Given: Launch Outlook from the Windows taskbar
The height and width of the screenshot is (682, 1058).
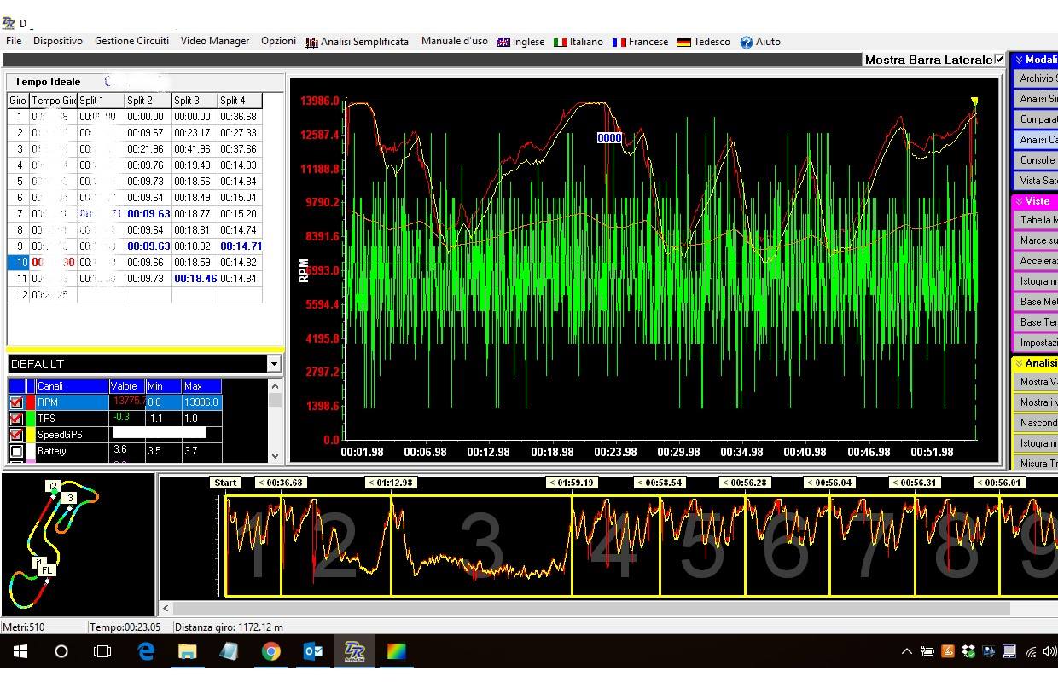Looking at the screenshot, I should (312, 652).
